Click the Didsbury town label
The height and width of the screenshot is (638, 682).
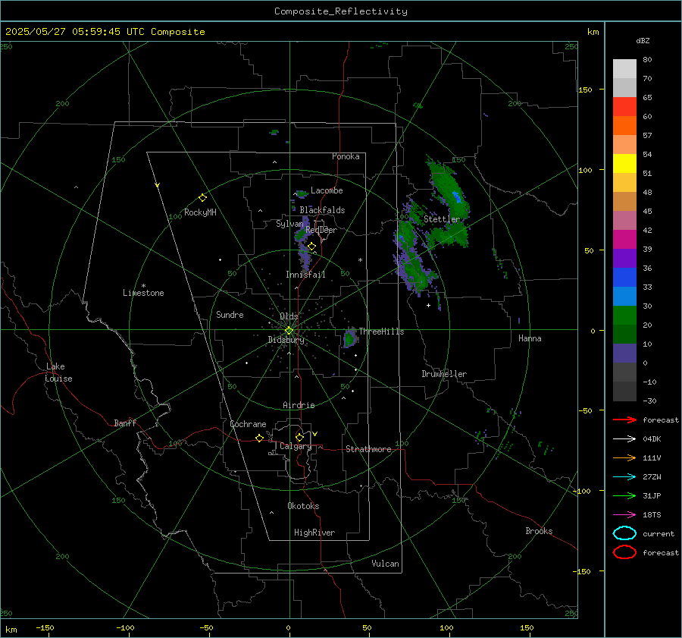286,340
